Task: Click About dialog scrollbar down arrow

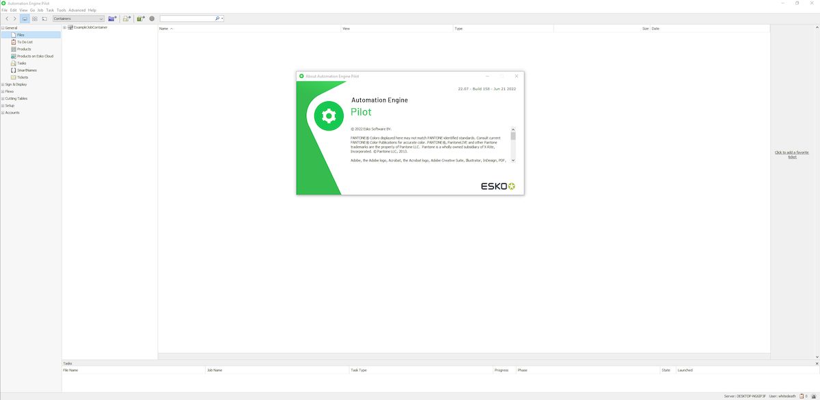Action: [513, 160]
